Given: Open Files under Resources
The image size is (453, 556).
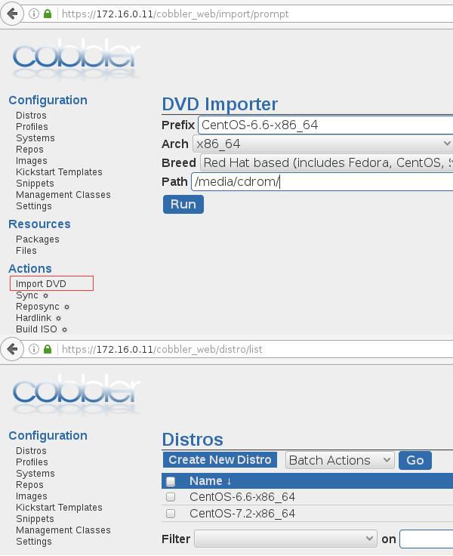Looking at the screenshot, I should click(x=26, y=251).
